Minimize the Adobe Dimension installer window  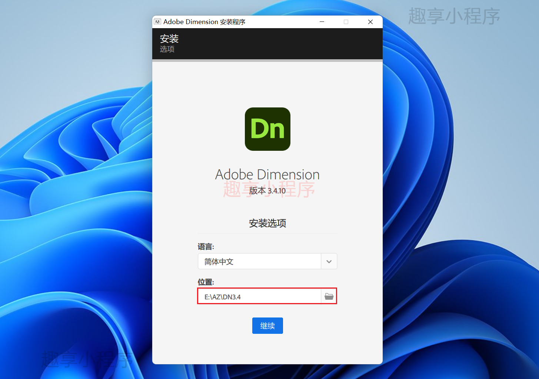(322, 22)
